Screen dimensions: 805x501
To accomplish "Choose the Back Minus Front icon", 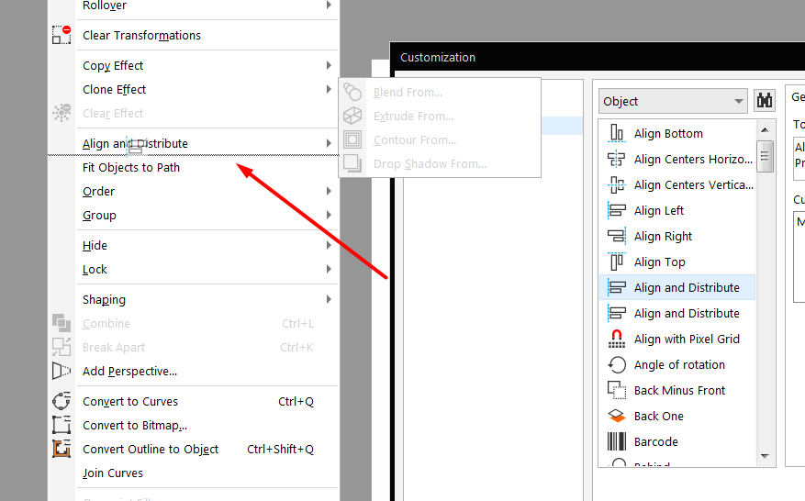I will coord(617,390).
